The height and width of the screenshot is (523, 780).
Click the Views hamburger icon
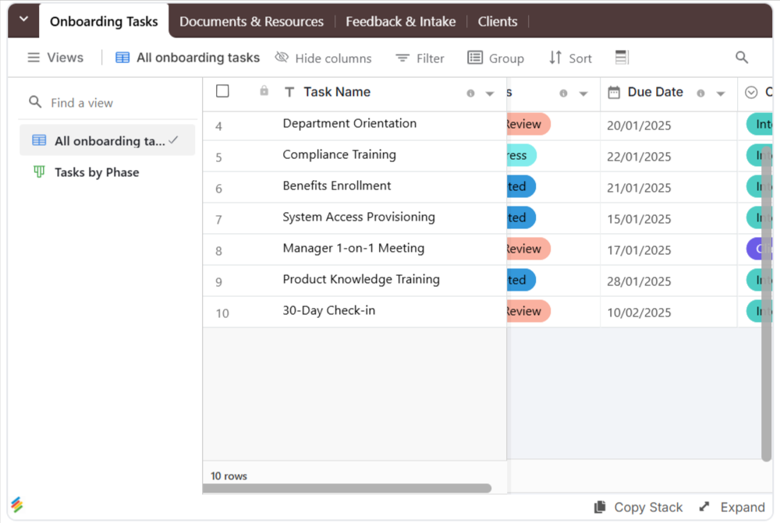tap(34, 58)
